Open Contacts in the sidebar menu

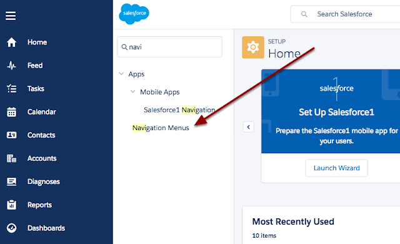pyautogui.click(x=41, y=135)
